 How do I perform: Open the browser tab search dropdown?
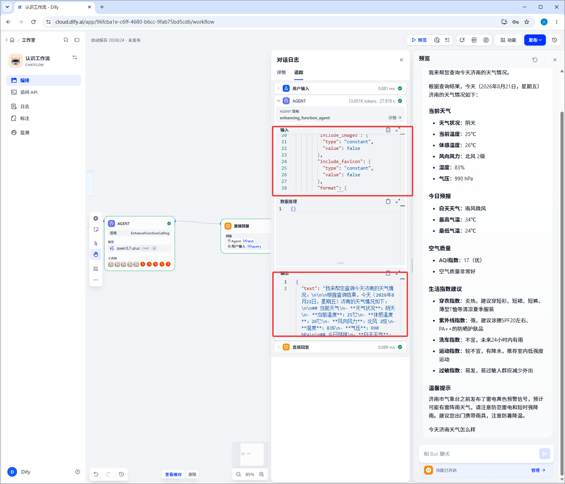[x=7, y=7]
